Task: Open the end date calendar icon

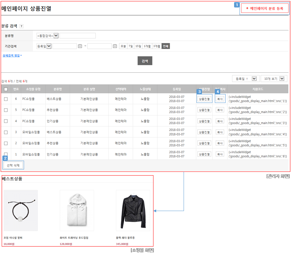Action: [115, 46]
